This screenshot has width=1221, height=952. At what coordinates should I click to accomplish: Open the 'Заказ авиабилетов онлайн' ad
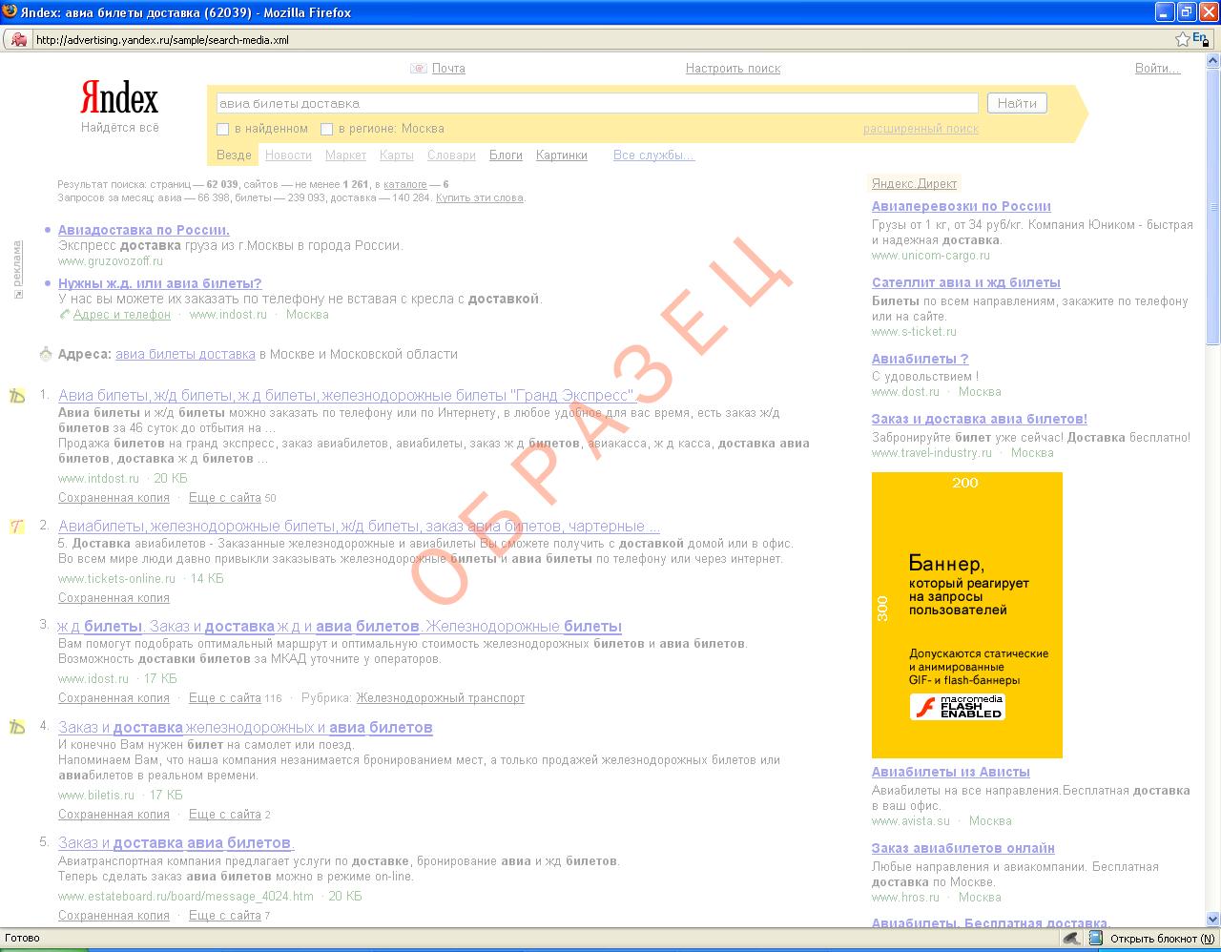click(963, 848)
